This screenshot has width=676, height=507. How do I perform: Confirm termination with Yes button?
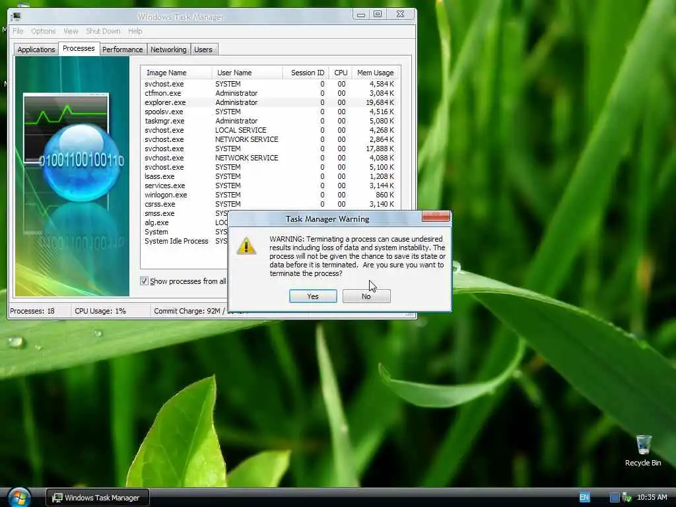coord(313,296)
